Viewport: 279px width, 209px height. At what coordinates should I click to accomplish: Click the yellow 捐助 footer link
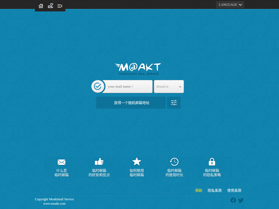[198, 191]
